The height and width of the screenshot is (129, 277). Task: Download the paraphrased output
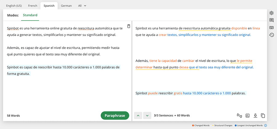255,115
